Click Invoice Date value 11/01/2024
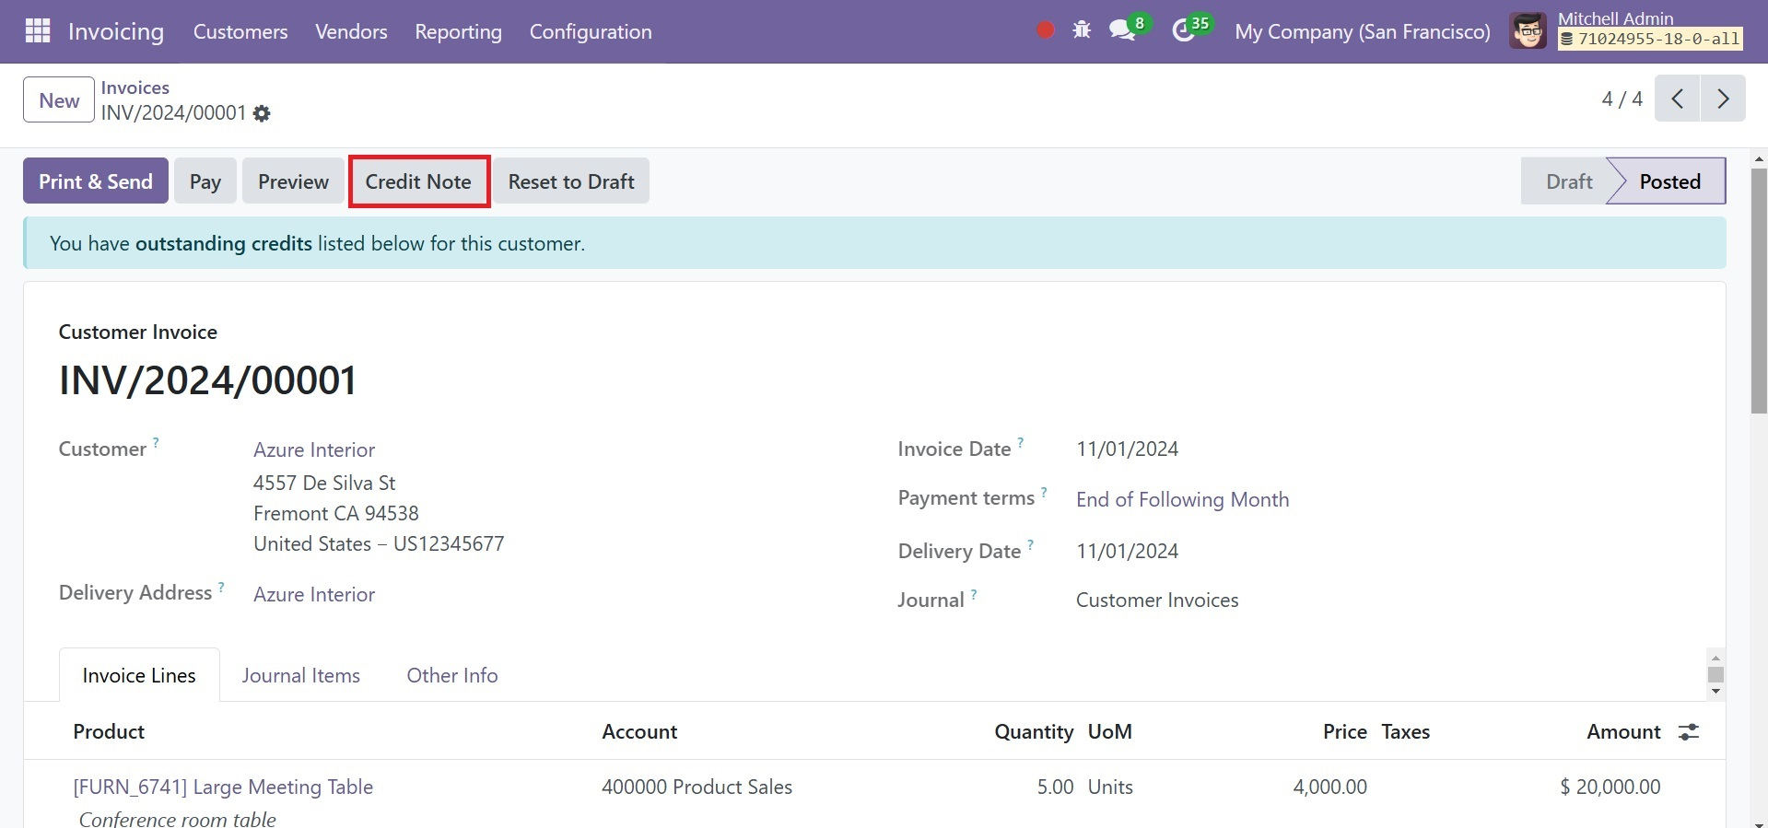The height and width of the screenshot is (828, 1768). (1127, 449)
